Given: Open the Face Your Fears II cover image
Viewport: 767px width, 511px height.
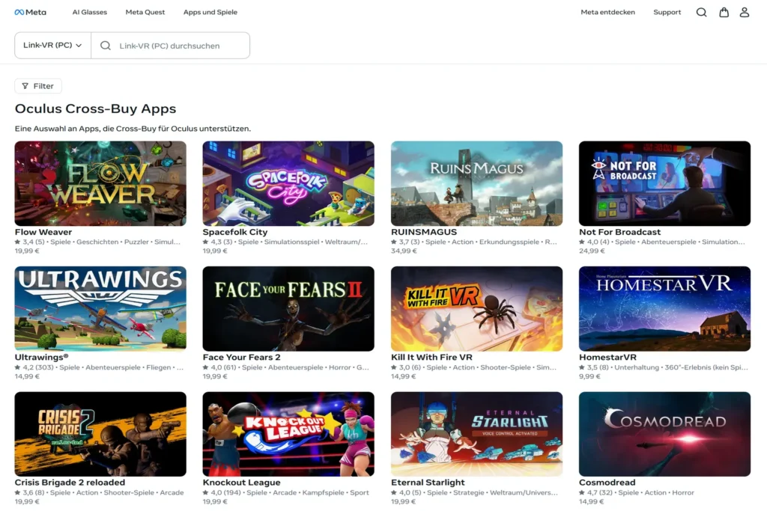Looking at the screenshot, I should [288, 309].
